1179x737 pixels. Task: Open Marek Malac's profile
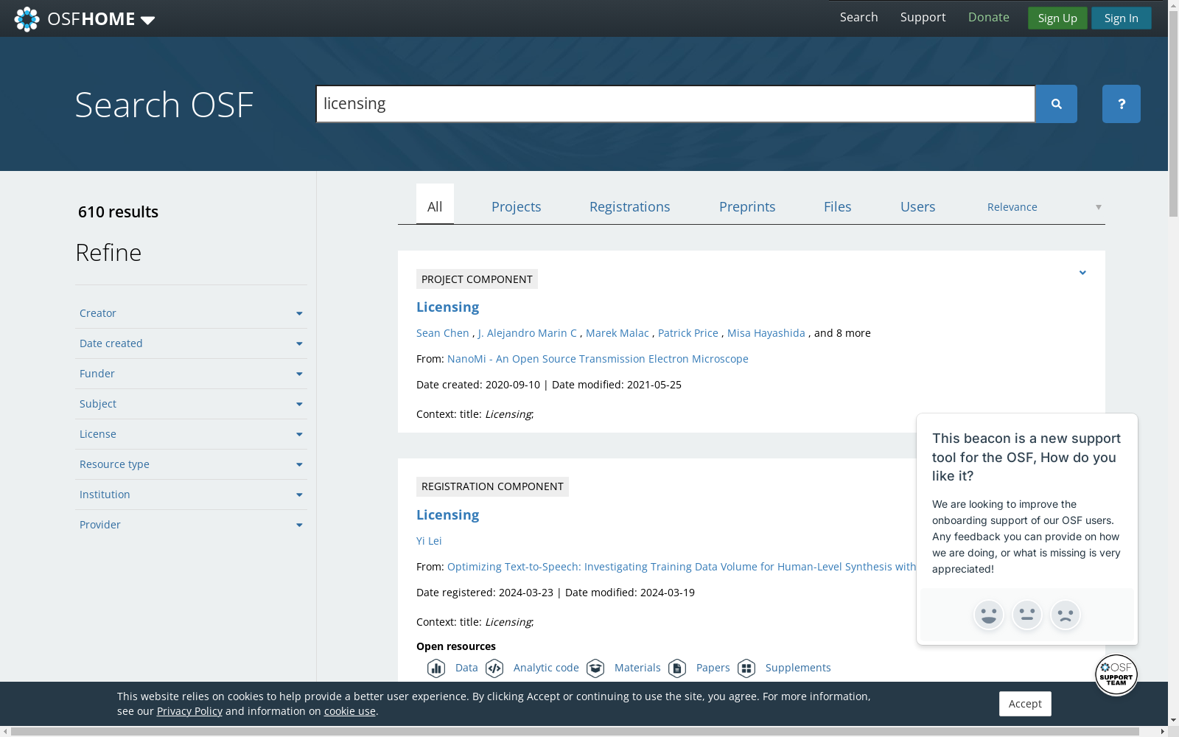click(x=618, y=333)
